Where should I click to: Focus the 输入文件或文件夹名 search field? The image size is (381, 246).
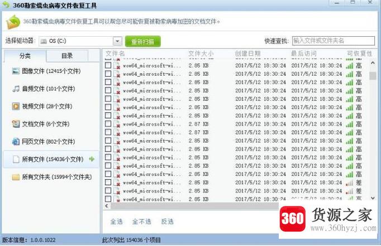pyautogui.click(x=334, y=41)
